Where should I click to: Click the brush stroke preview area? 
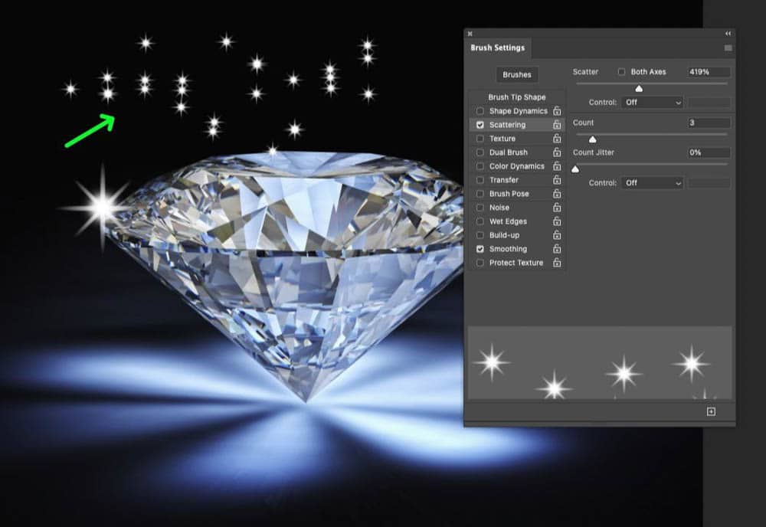click(x=600, y=363)
